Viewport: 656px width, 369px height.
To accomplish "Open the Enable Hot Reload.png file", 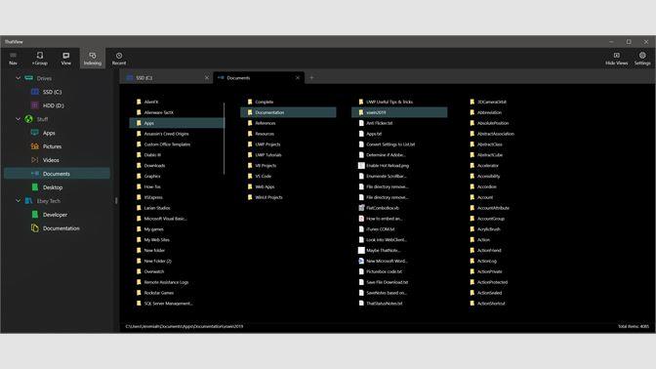I will [x=399, y=166].
